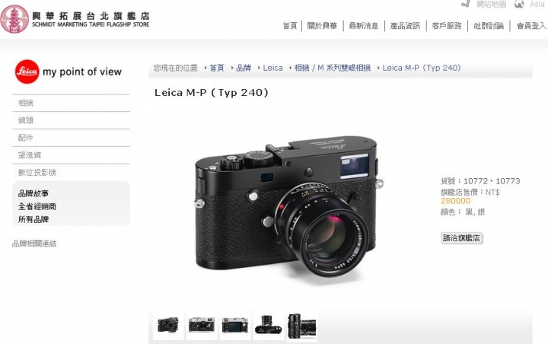Viewport: 548px width, 344px height.
Task: Select the top-down camera view thumbnail
Action: tap(269, 325)
